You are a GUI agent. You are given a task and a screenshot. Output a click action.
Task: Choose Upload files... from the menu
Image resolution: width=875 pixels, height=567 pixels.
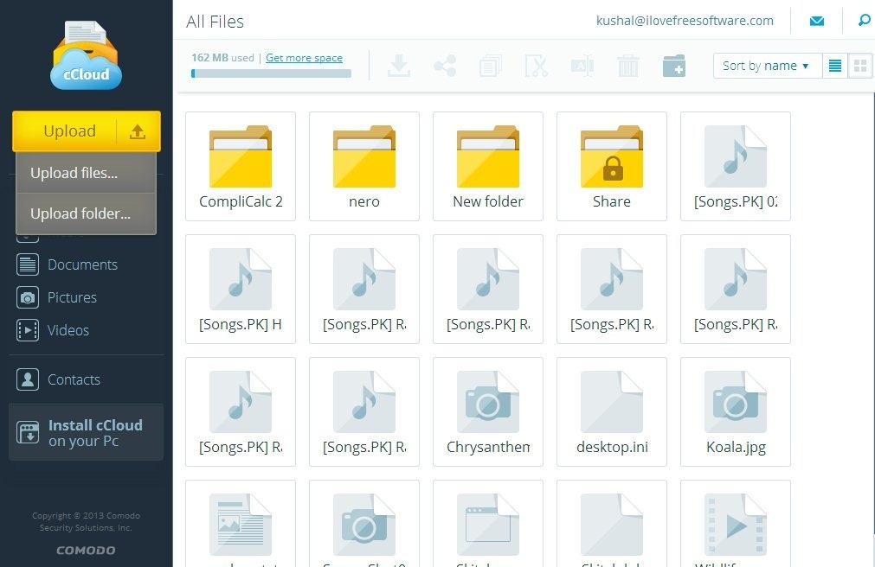[x=86, y=173]
